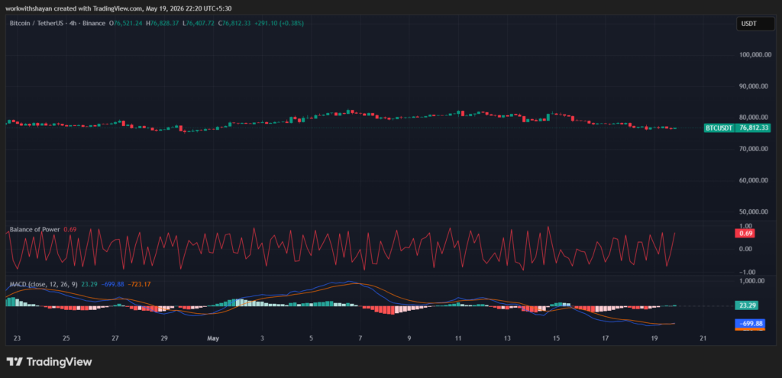Click the red 0.69 Balance of Power axis tag
This screenshot has height=378, width=782.
745,233
